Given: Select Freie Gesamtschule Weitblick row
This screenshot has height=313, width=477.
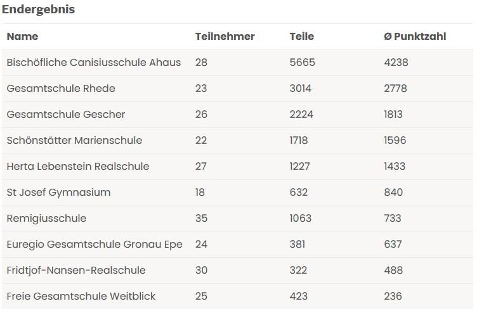Looking at the screenshot, I should [81, 297].
